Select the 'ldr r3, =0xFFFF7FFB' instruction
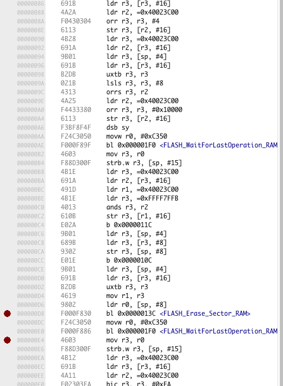 pos(142,199)
